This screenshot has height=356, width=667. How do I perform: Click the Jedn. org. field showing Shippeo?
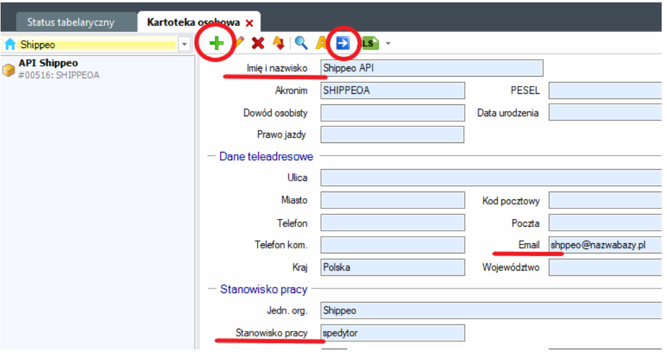492,310
